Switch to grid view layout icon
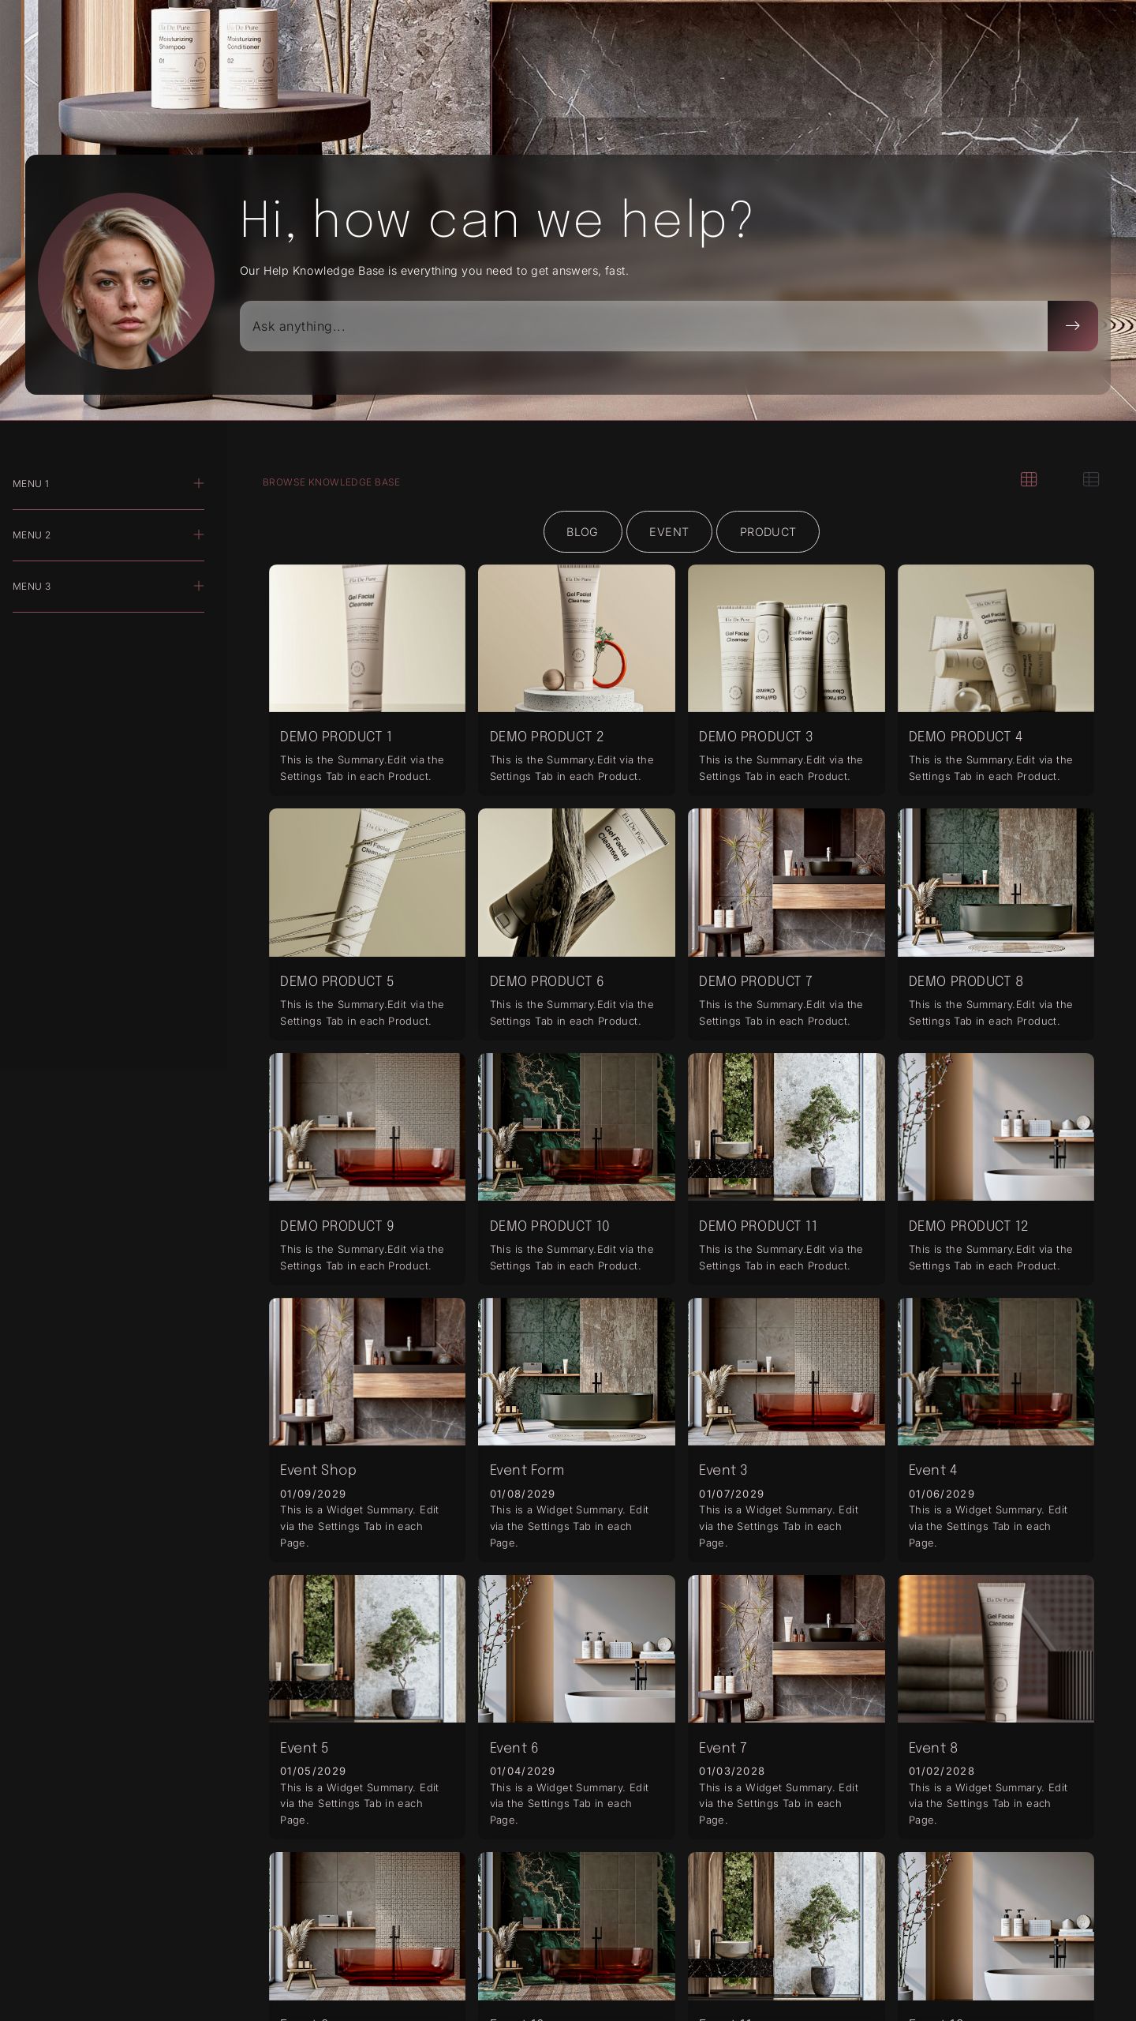This screenshot has width=1136, height=2021. (x=1029, y=479)
